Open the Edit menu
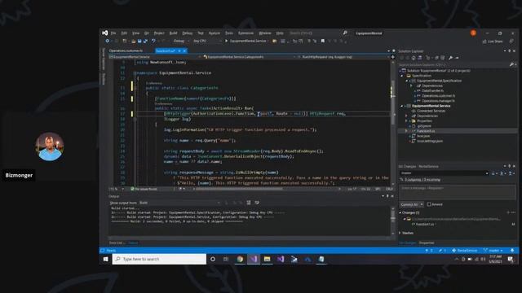522x293 pixels. pyautogui.click(x=124, y=33)
